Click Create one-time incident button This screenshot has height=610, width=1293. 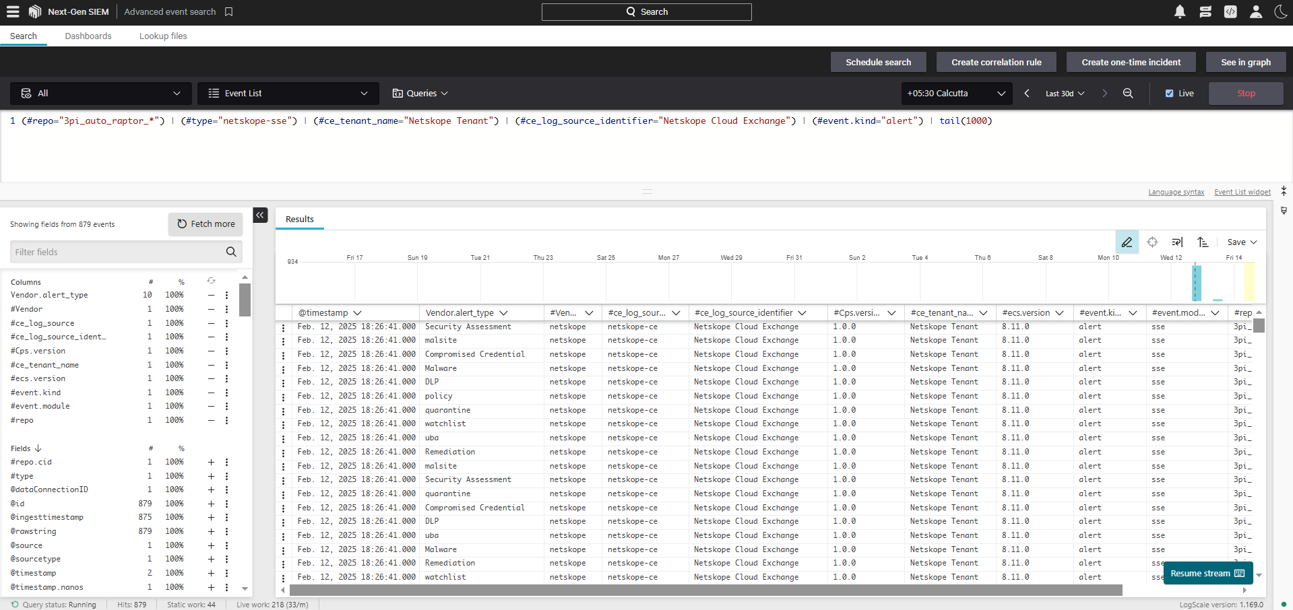pyautogui.click(x=1131, y=62)
